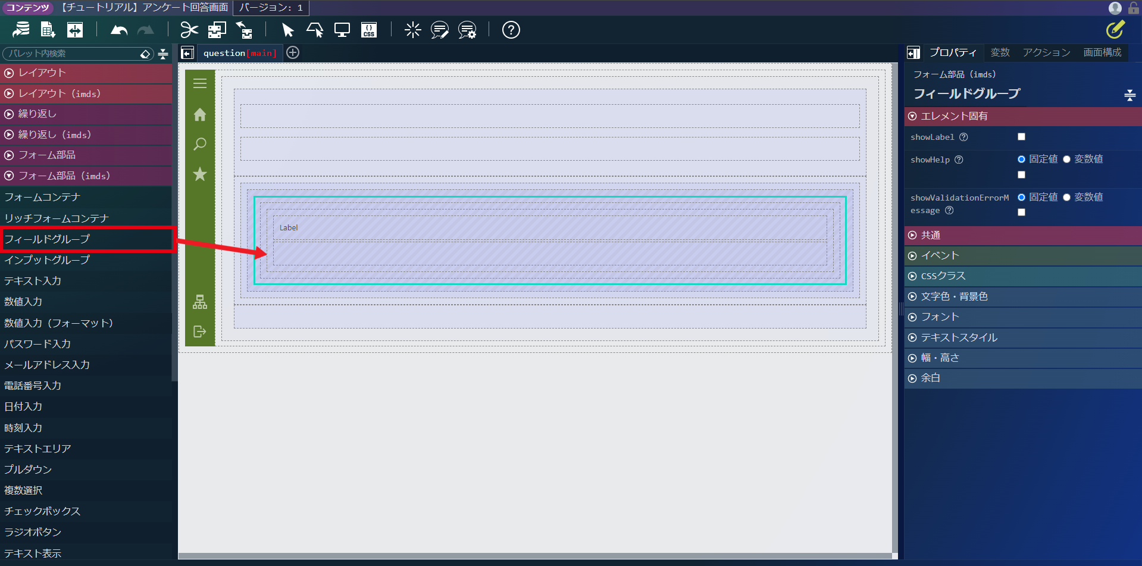Click the horizontal arrows width icon
The image size is (1142, 566).
(75, 30)
